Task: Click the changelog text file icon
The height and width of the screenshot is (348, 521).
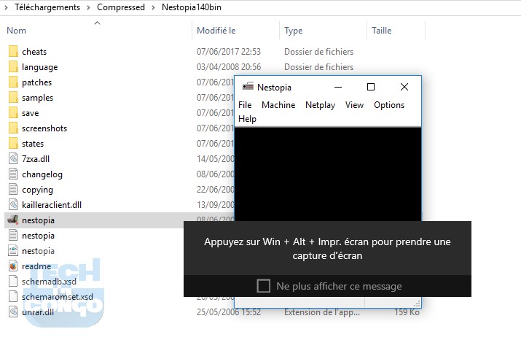Action: coord(13,174)
